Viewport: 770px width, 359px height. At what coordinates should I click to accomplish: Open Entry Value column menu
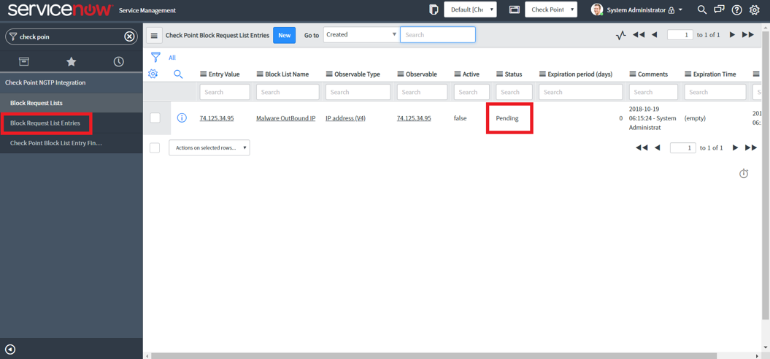204,74
